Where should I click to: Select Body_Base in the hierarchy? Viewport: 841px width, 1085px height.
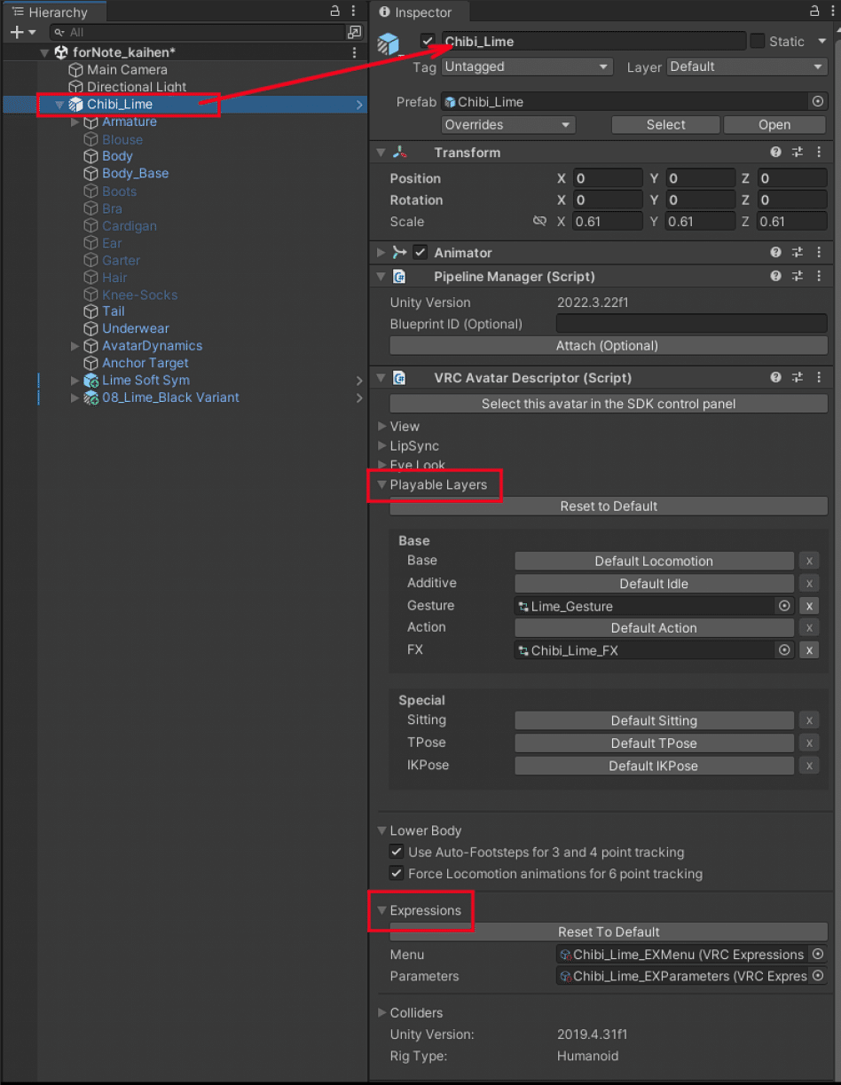135,174
